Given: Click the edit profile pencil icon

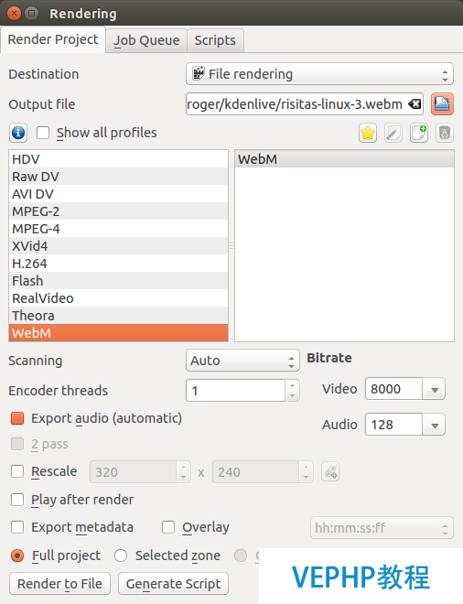Looking at the screenshot, I should (393, 134).
